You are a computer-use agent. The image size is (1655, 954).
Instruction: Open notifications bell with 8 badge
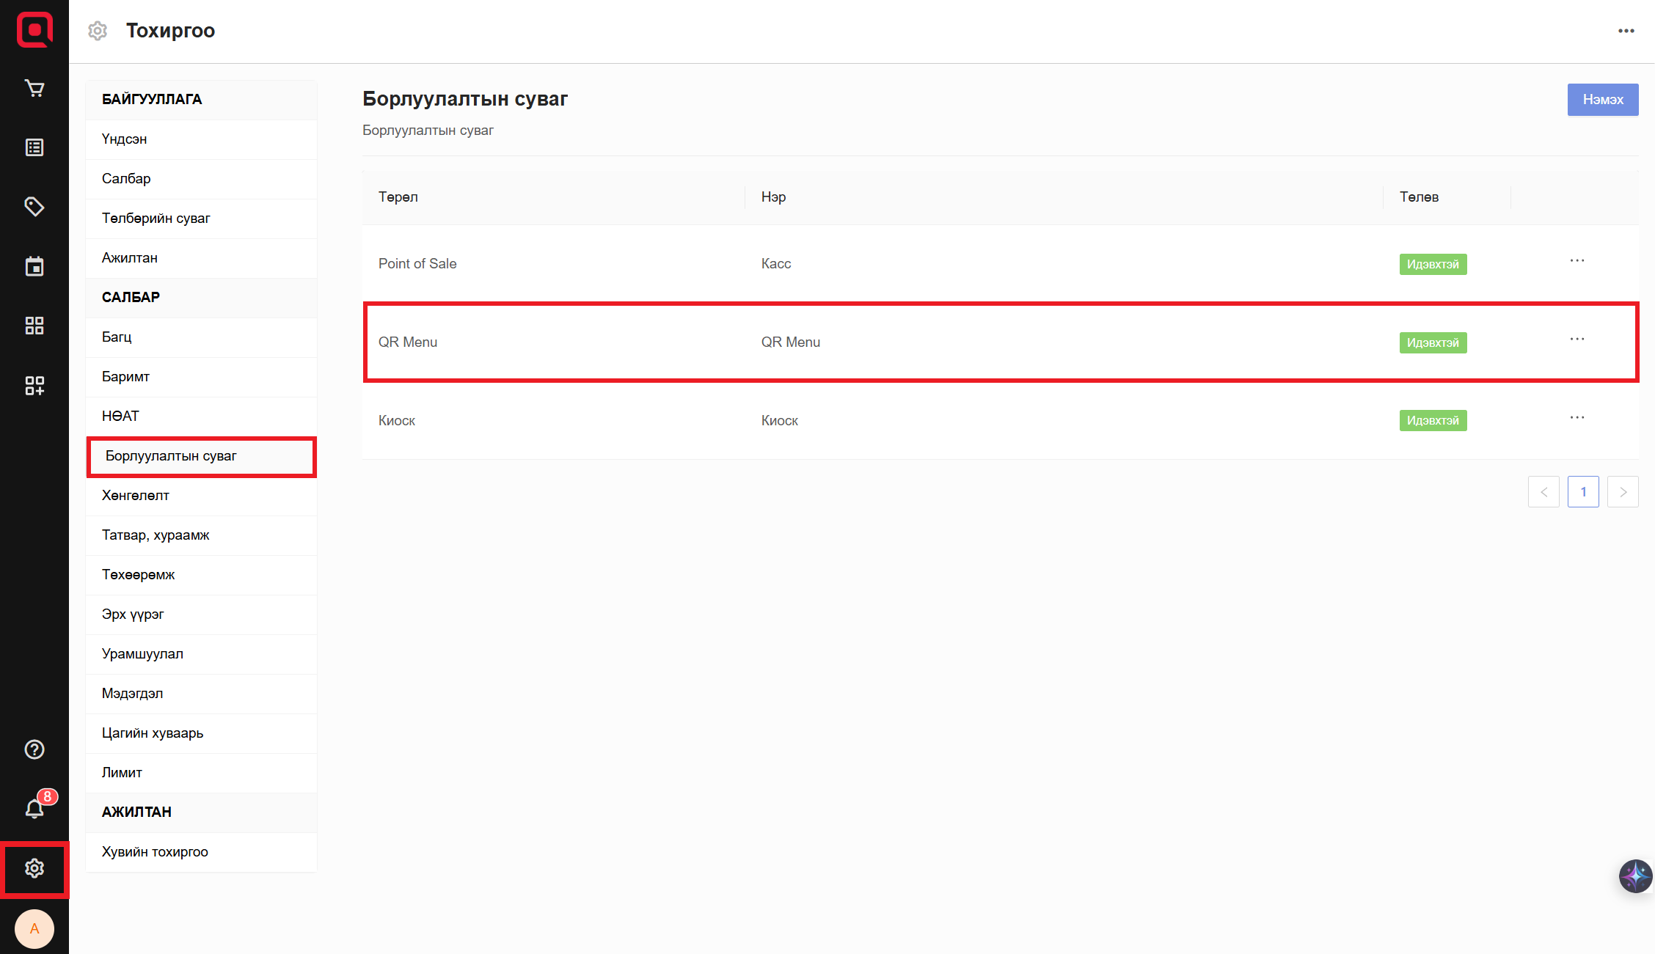pos(34,809)
